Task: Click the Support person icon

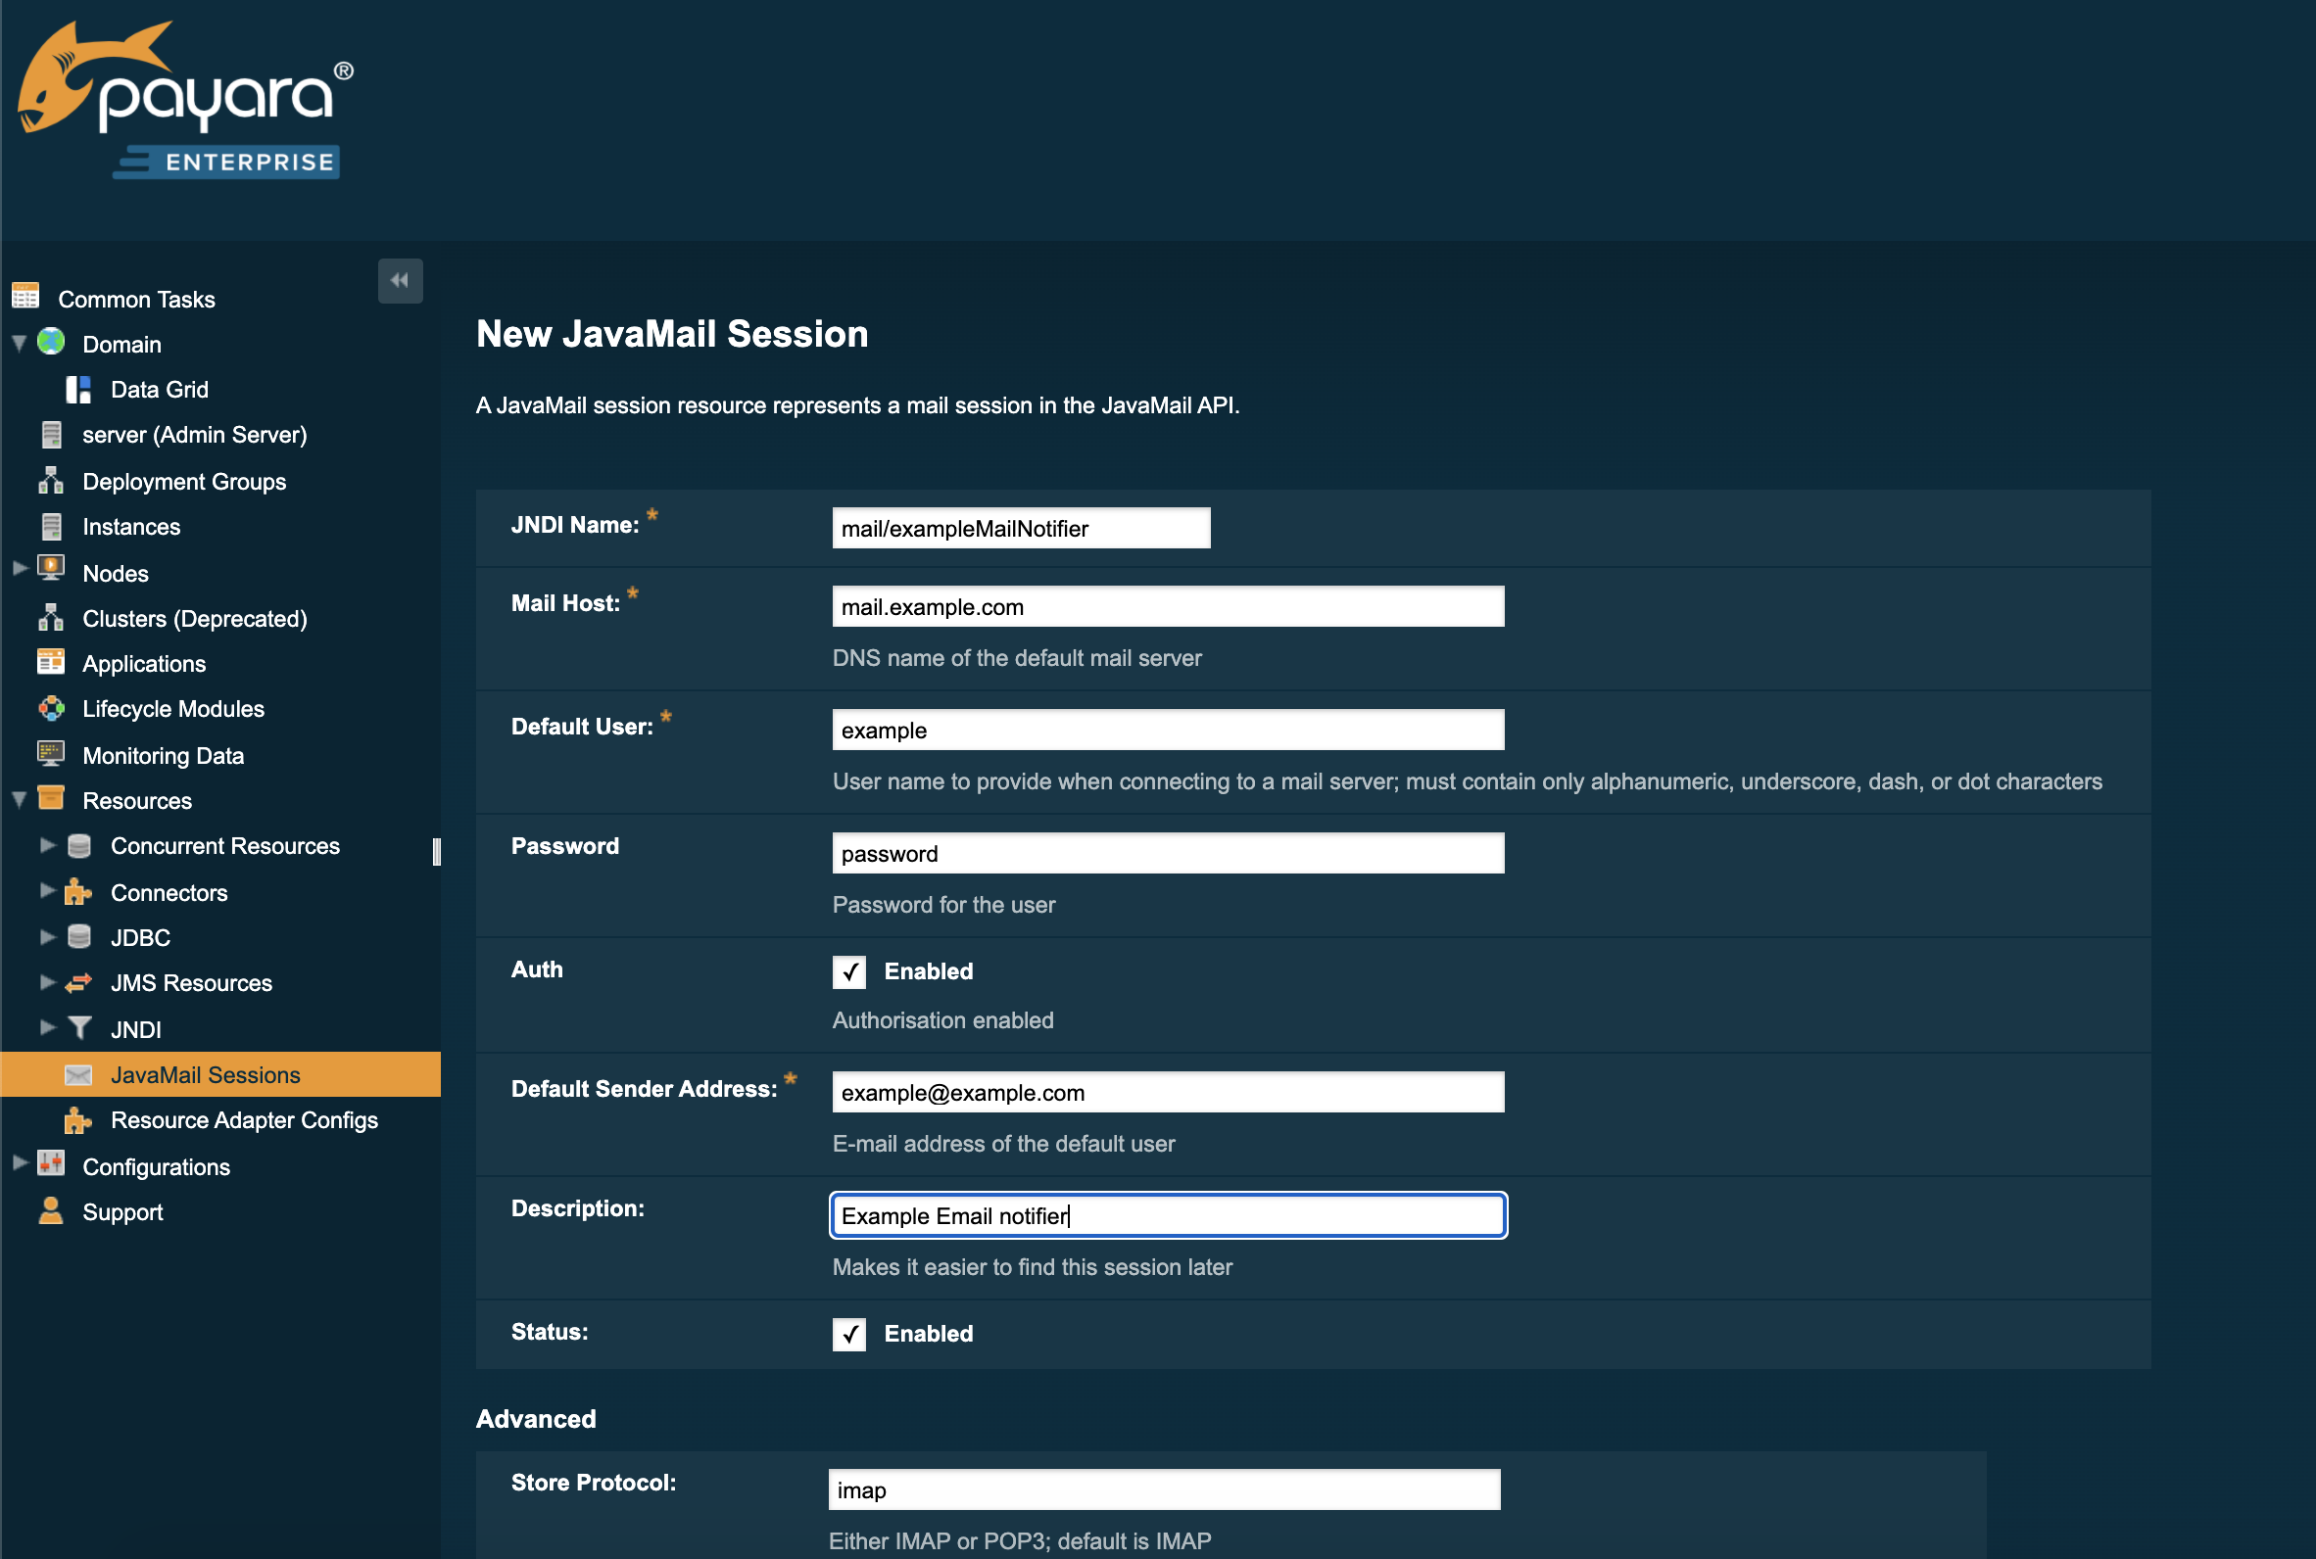Action: point(51,1211)
